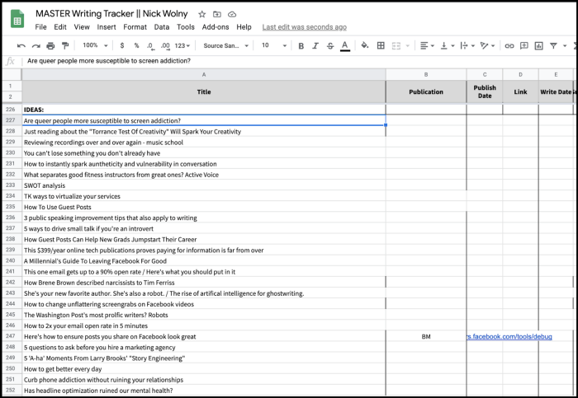The image size is (578, 398).
Task: Click the Insert link icon
Action: point(509,46)
